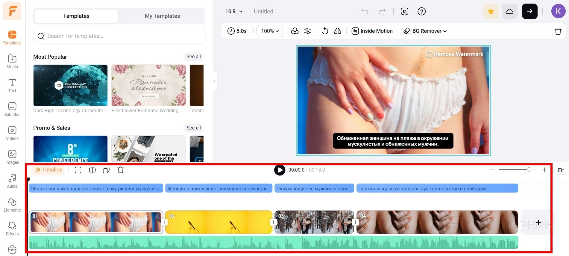
Task: Open the Images sidebar section
Action: point(12,157)
